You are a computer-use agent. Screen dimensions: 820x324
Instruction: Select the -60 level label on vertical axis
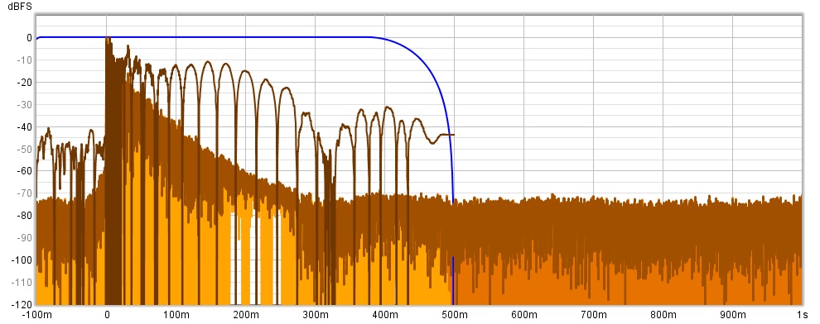pos(25,170)
